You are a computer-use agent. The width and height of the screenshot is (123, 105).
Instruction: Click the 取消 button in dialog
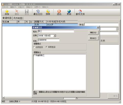point(93,38)
